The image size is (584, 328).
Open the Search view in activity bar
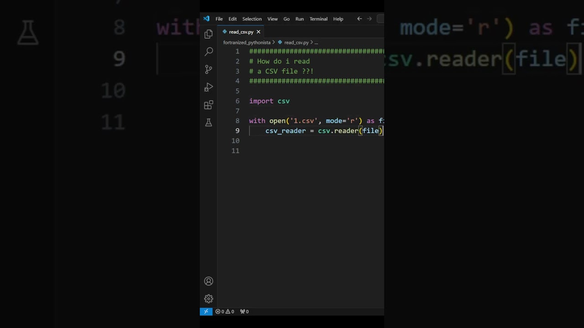(x=209, y=51)
